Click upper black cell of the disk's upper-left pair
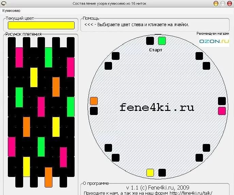Image resolution: width=234 pixels, height=195 pixels. 116,56
